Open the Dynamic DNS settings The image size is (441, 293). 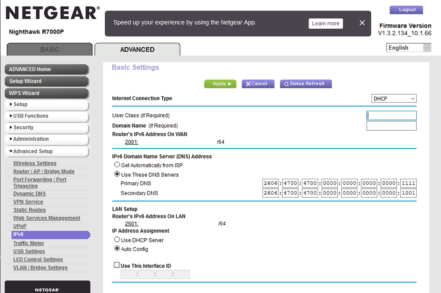(x=29, y=193)
